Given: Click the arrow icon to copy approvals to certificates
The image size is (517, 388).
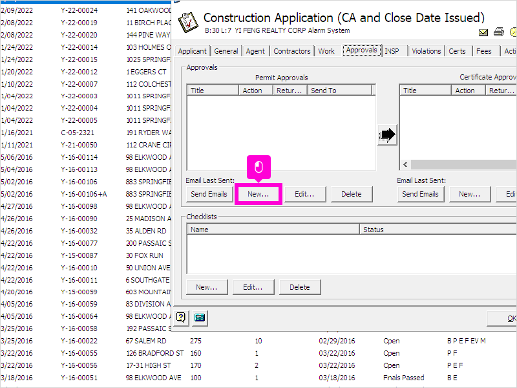Looking at the screenshot, I should coord(387,135).
